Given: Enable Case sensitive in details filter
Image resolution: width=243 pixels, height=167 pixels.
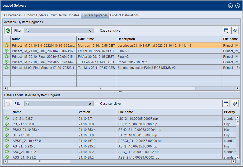Looking at the screenshot, I should coord(97,104).
